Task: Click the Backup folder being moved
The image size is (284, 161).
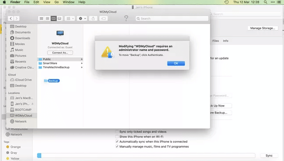Action: (52, 81)
